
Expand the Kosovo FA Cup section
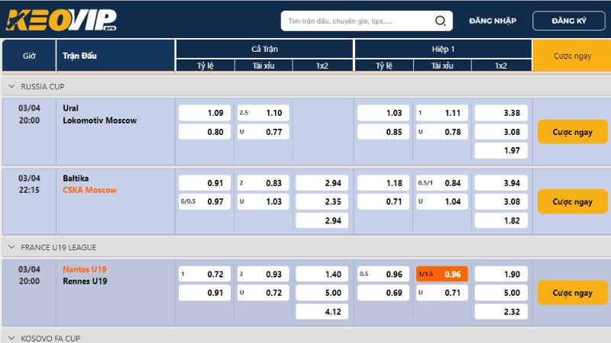(x=11, y=338)
